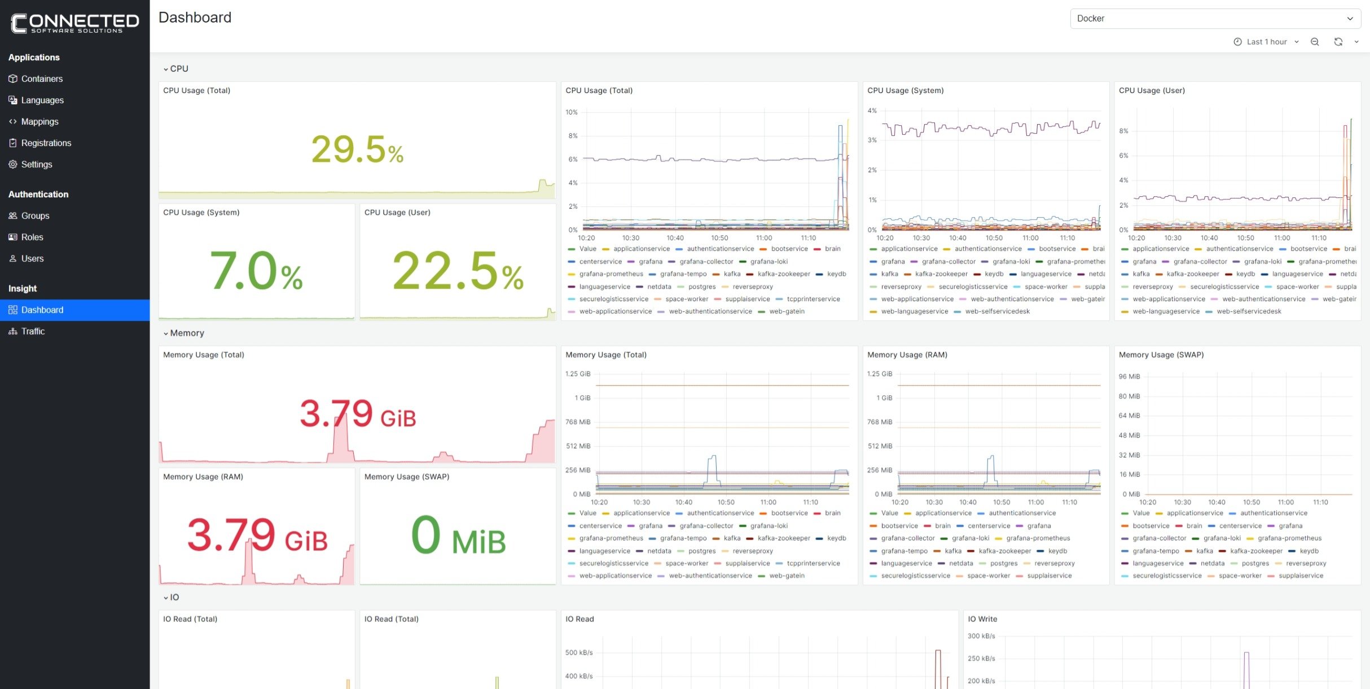Click the Roles ID-card icon

coord(12,237)
